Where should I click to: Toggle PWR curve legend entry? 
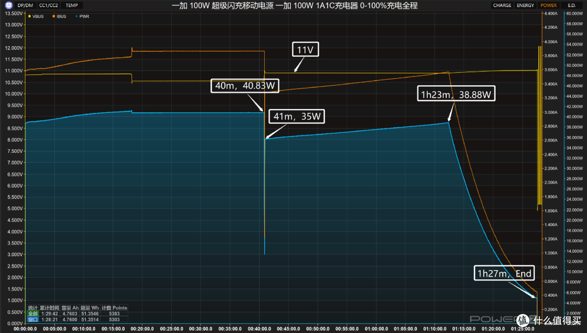(x=83, y=16)
